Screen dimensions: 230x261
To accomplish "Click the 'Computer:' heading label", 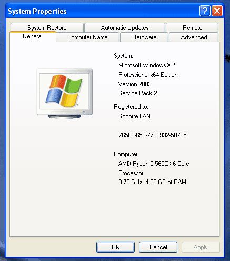I will click(126, 154).
